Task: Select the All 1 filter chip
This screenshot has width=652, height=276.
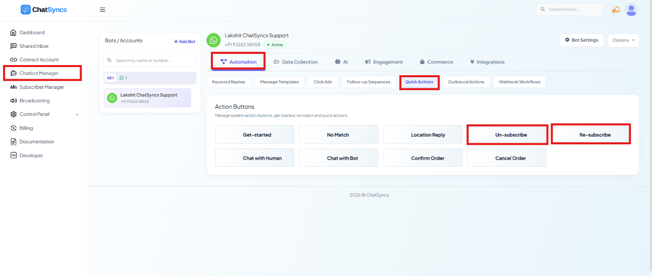Action: (110, 78)
